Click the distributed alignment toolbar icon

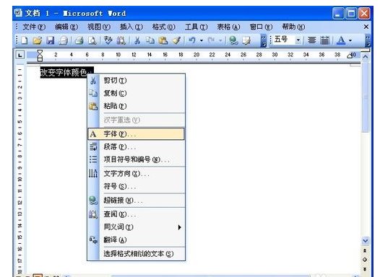tap(325, 40)
